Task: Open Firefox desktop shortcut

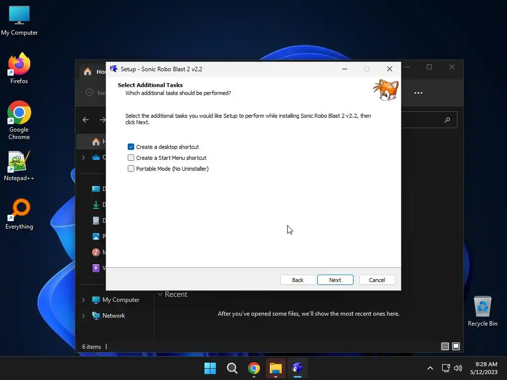Action: 19,68
